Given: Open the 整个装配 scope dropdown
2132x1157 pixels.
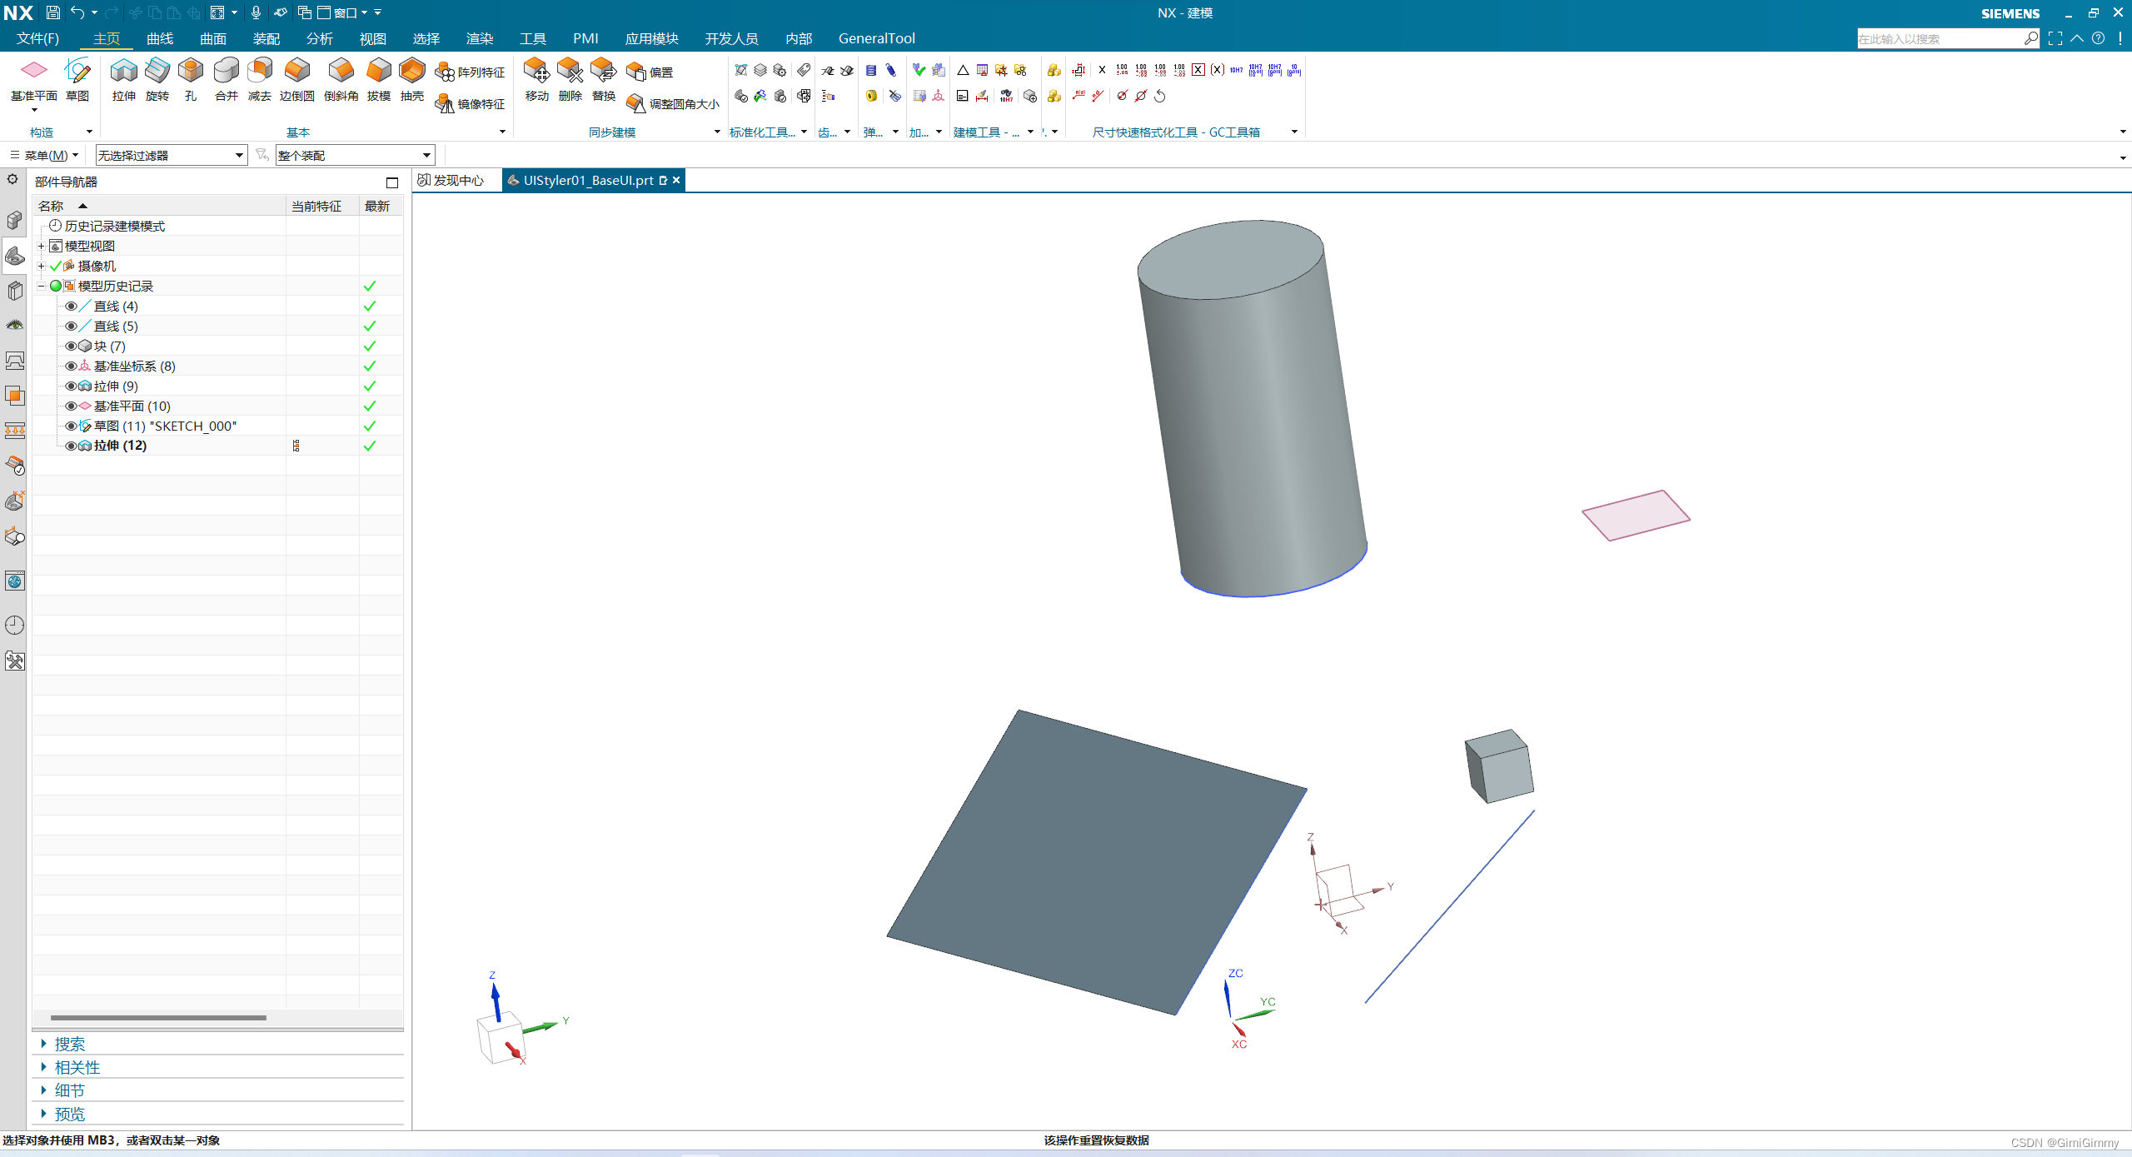Looking at the screenshot, I should 356,155.
